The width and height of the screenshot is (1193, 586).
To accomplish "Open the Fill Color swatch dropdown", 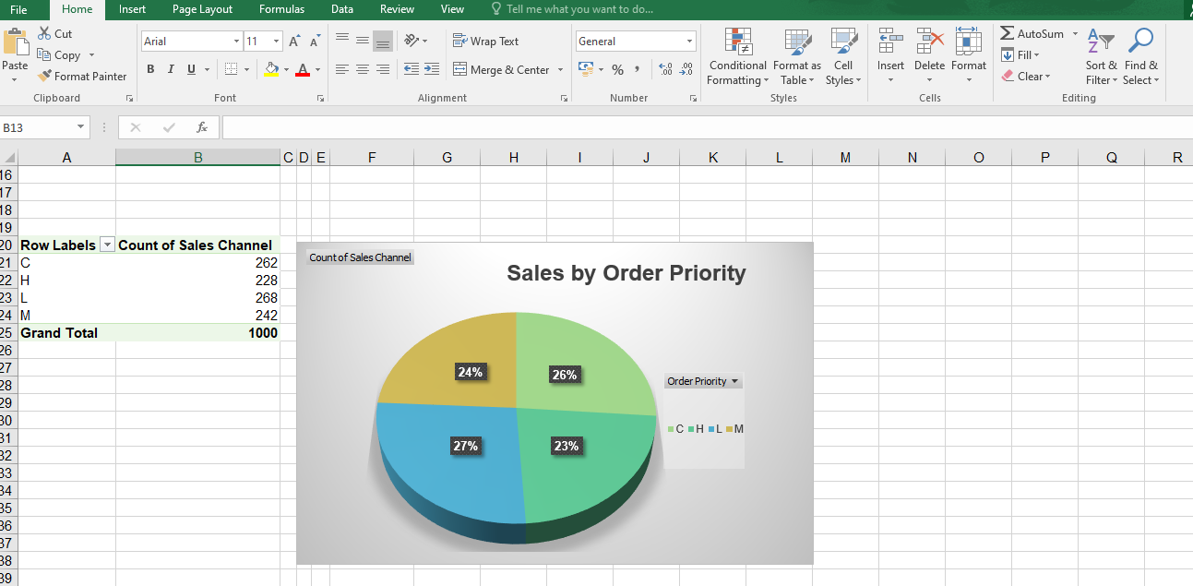I will coord(287,71).
